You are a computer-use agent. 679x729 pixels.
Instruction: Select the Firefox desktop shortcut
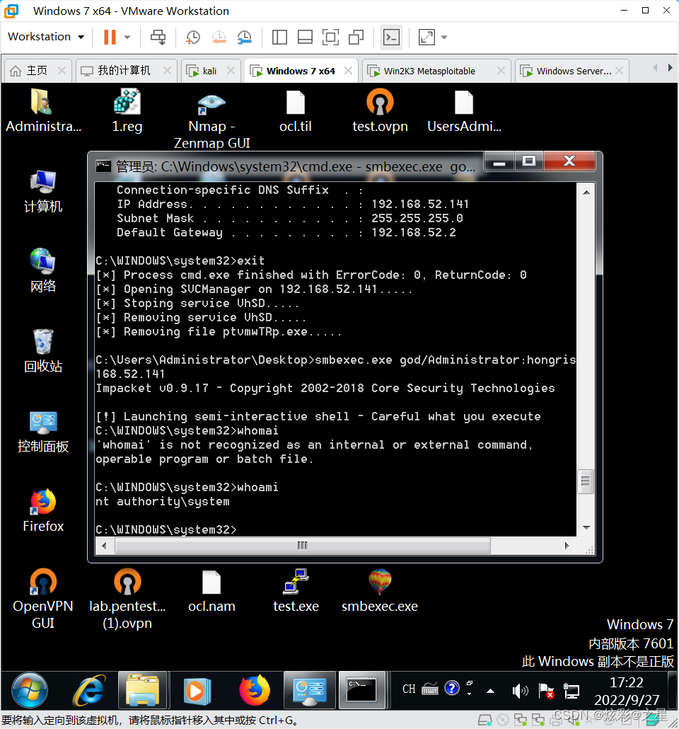43,510
